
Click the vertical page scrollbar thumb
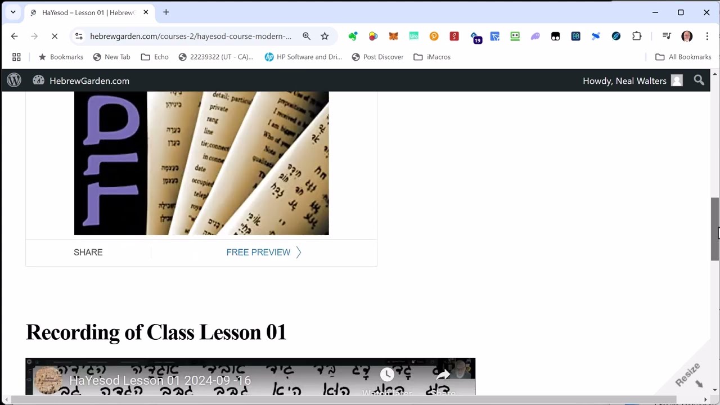pyautogui.click(x=715, y=229)
